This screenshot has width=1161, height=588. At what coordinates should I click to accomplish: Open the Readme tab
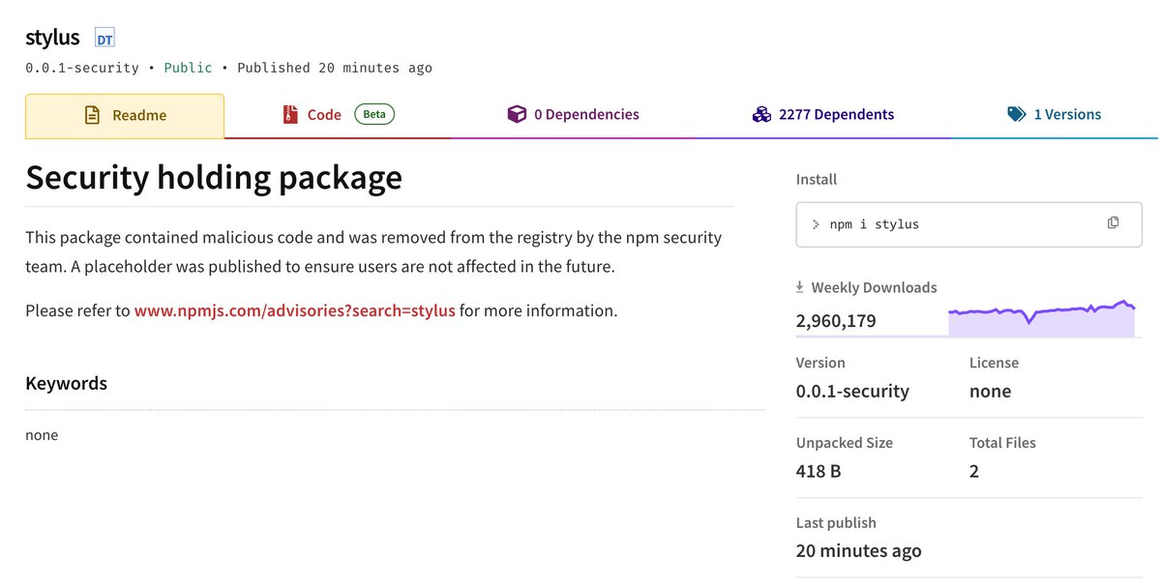coord(125,115)
